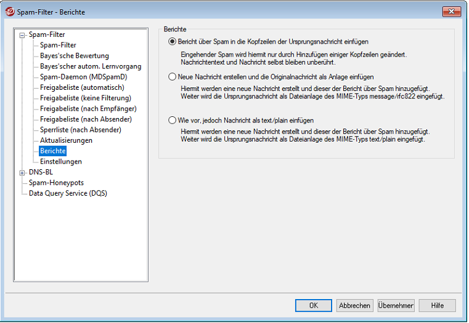
Task: Collapse the Spam-Filter root tree node
Action: coord(23,35)
